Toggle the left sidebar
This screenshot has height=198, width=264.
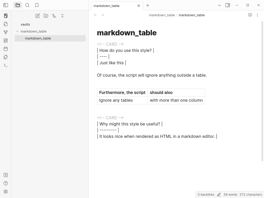click(x=6, y=5)
